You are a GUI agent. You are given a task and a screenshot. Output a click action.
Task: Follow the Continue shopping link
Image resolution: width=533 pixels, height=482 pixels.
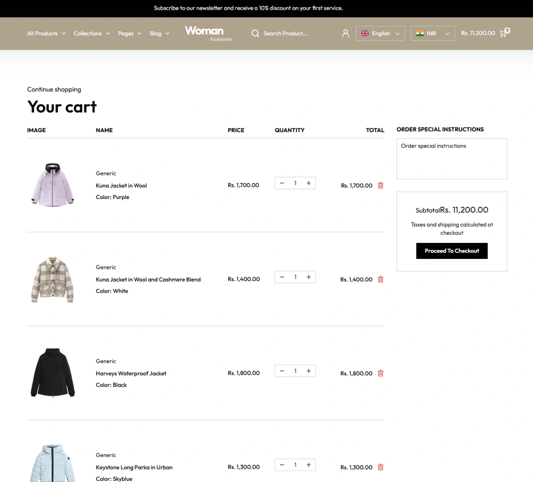coord(54,89)
